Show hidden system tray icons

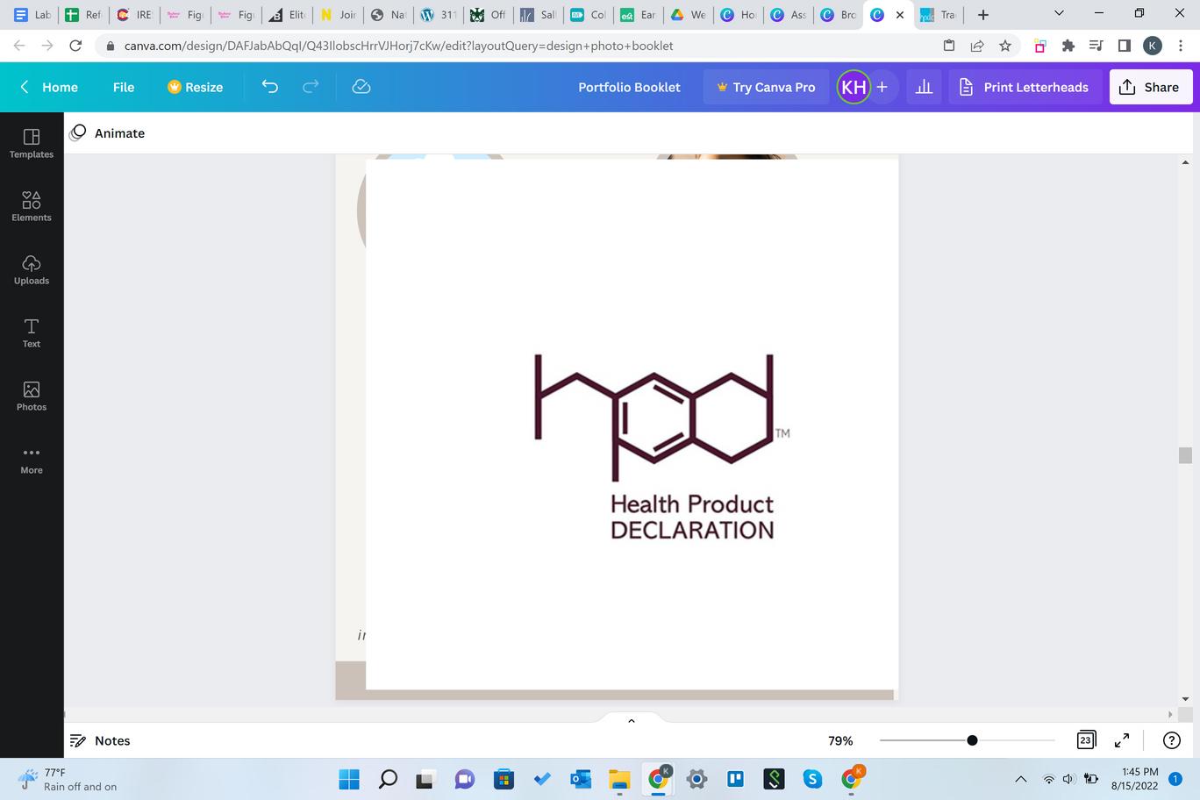tap(1020, 779)
